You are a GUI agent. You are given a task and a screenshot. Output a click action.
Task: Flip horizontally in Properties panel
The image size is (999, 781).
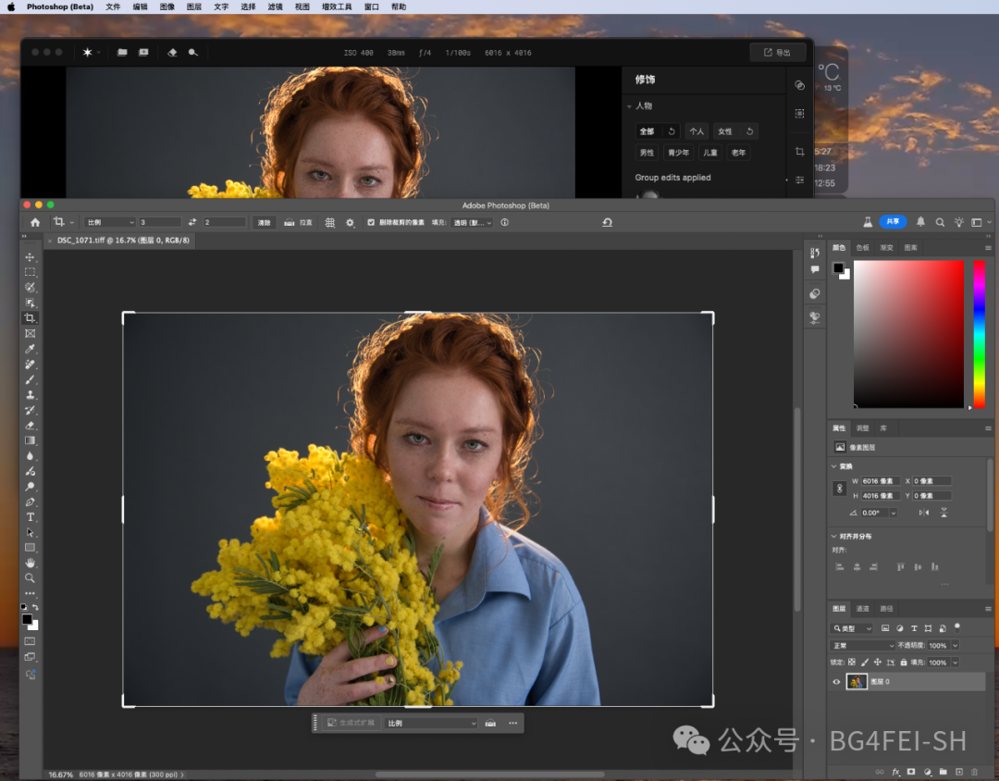click(x=924, y=513)
